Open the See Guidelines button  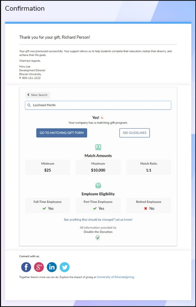(x=135, y=133)
